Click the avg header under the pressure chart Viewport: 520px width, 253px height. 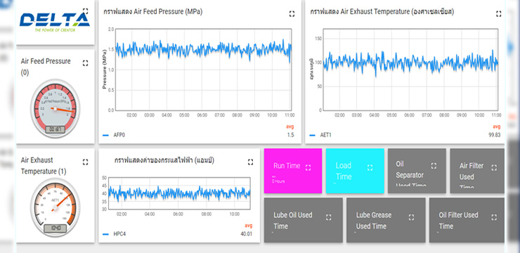coord(290,126)
